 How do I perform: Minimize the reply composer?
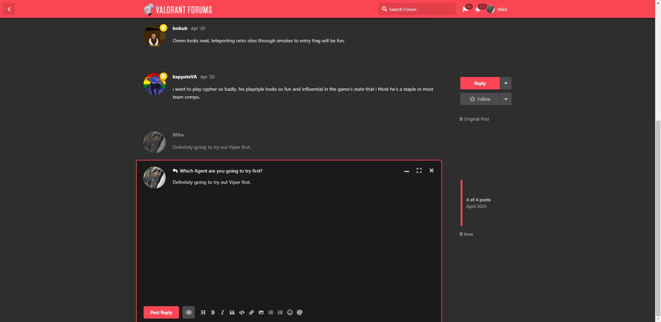click(407, 171)
